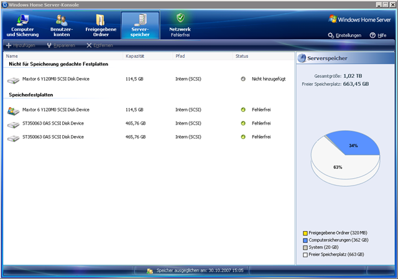Click Entfernen toolbar button
This screenshot has height=279, width=398.
(99, 45)
